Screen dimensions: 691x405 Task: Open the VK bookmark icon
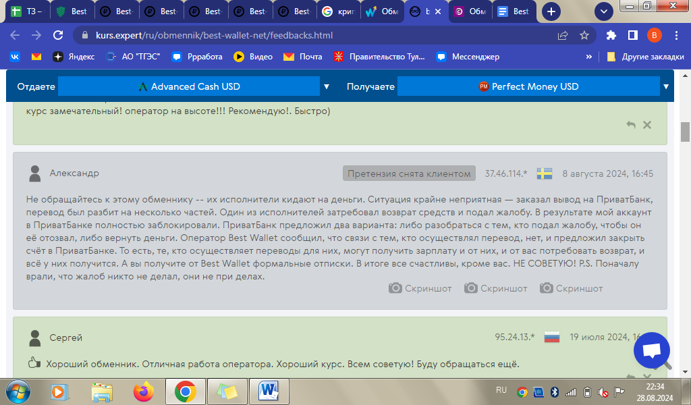15,57
